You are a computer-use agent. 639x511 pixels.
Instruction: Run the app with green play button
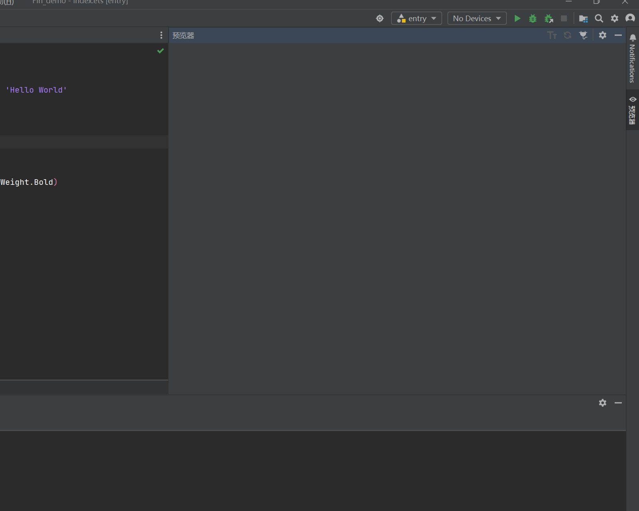click(517, 18)
